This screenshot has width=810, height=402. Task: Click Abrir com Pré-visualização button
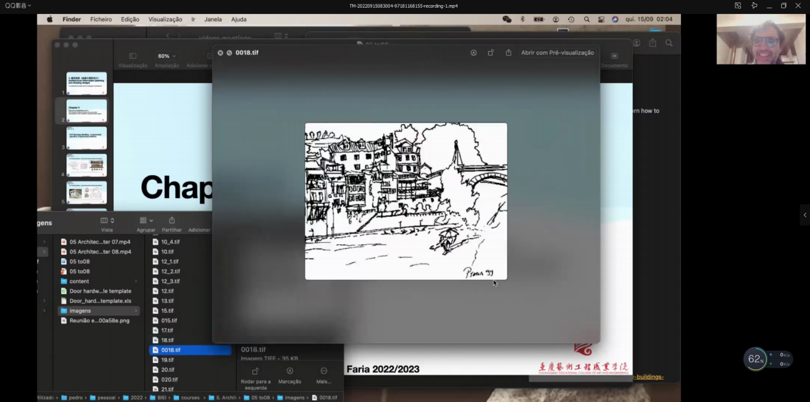(x=557, y=53)
